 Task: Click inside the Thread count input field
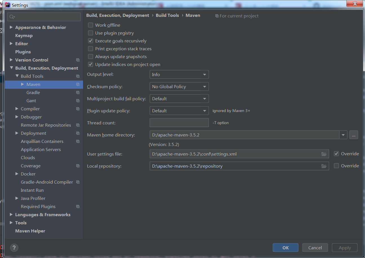179,123
